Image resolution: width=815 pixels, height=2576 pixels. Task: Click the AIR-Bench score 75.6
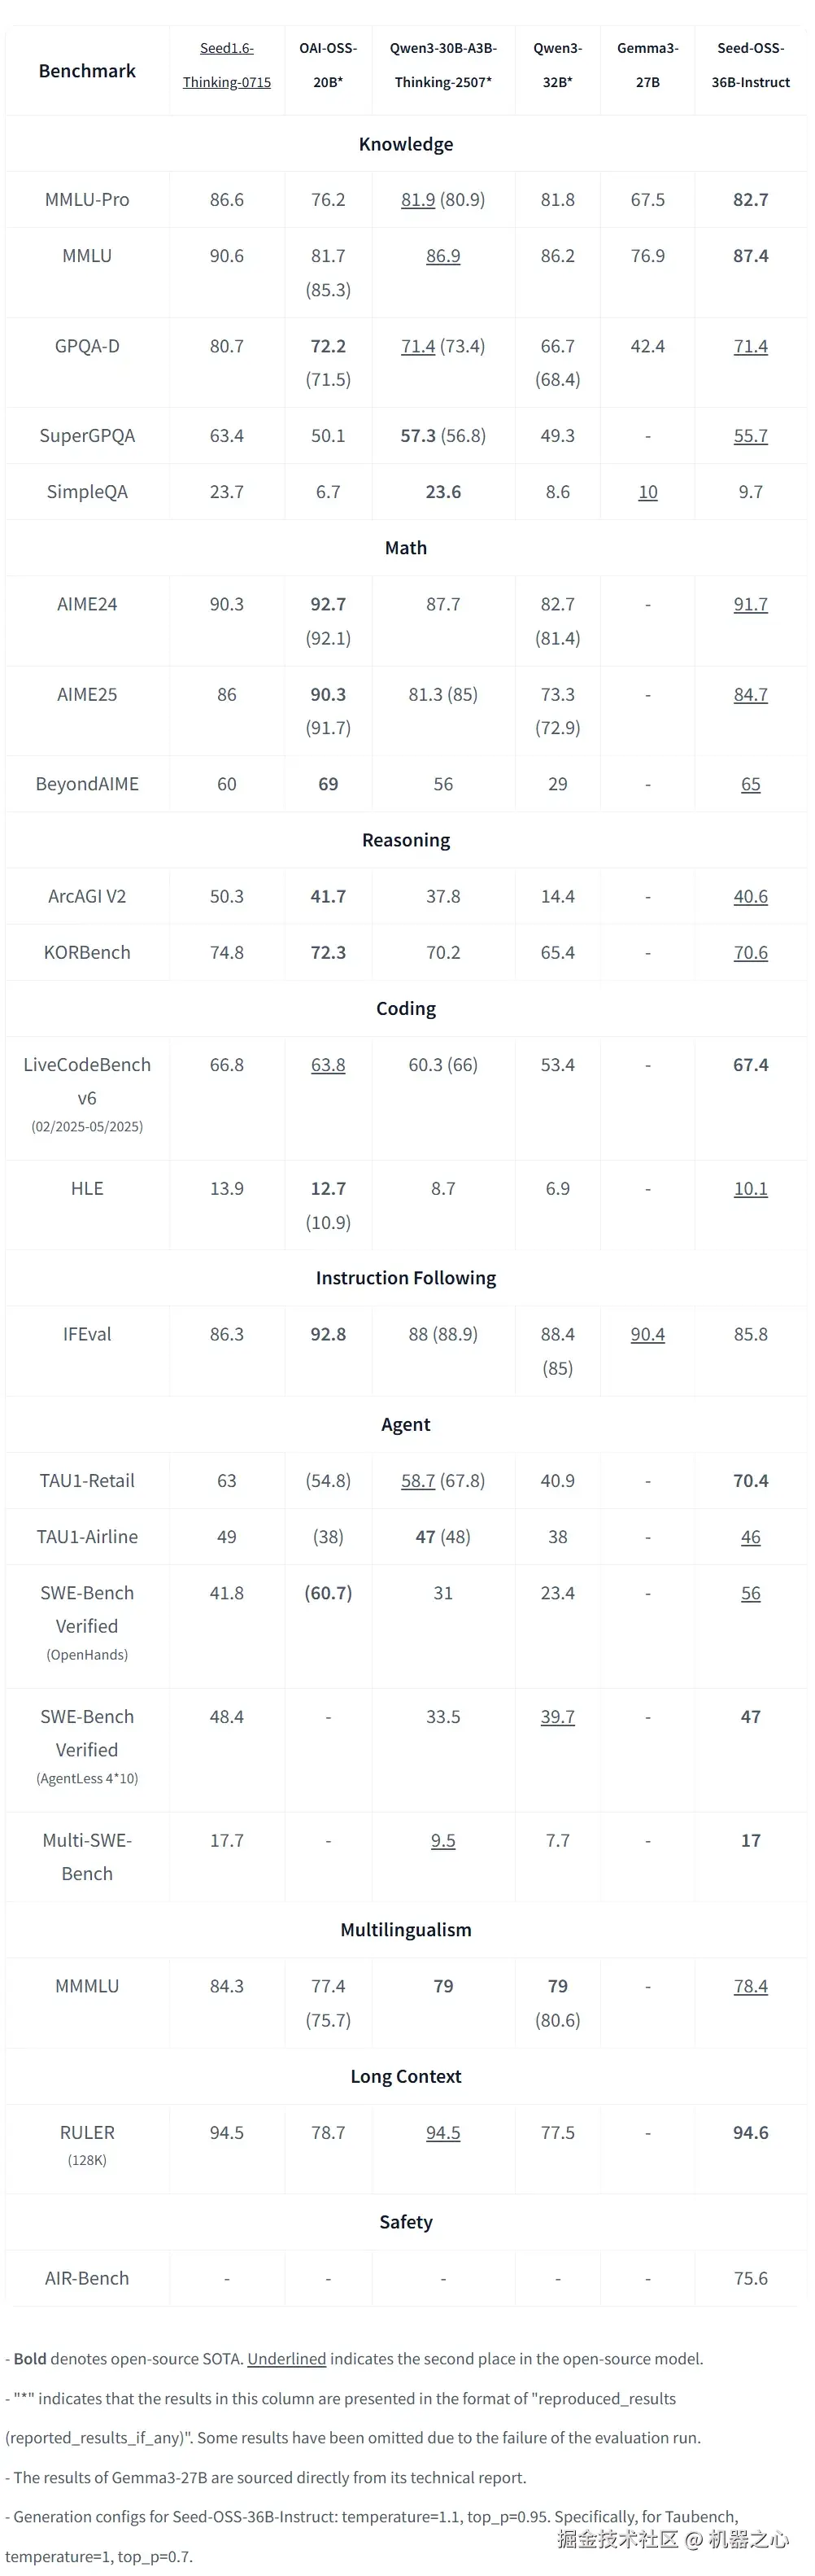pyautogui.click(x=750, y=2278)
